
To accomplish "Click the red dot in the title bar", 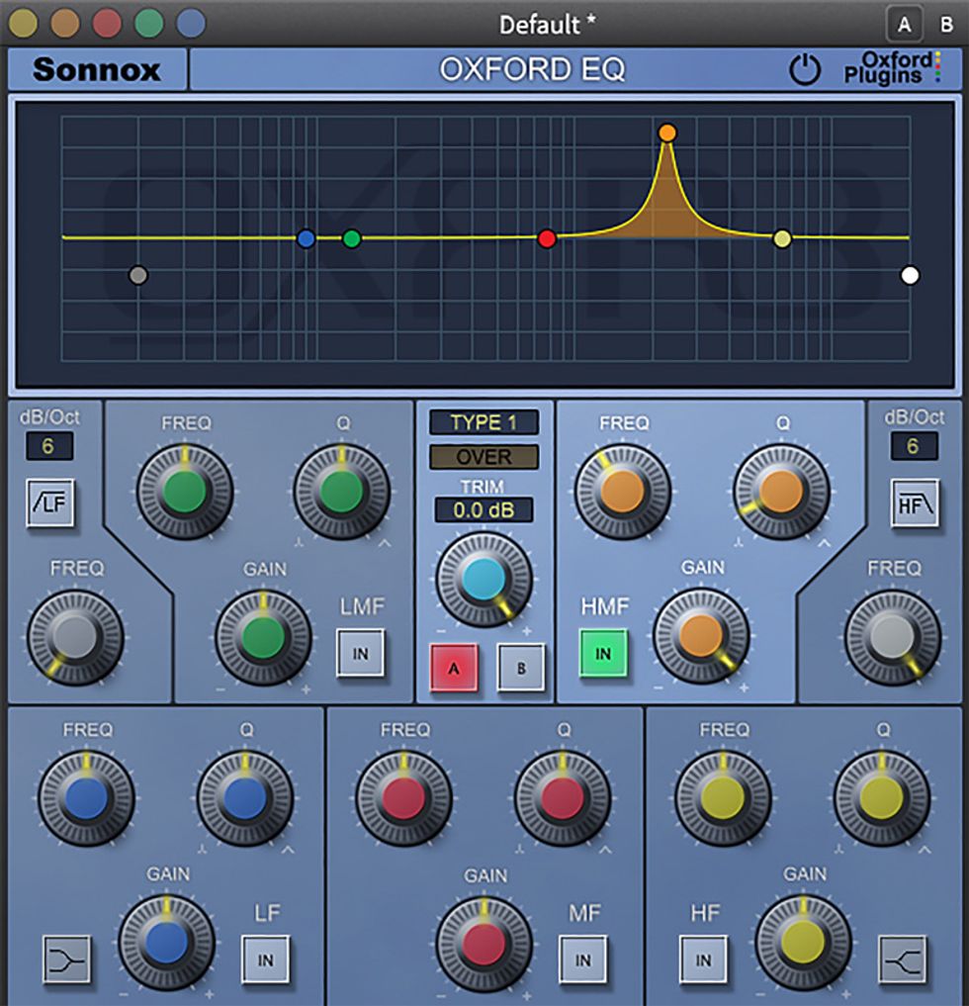I will pyautogui.click(x=107, y=24).
